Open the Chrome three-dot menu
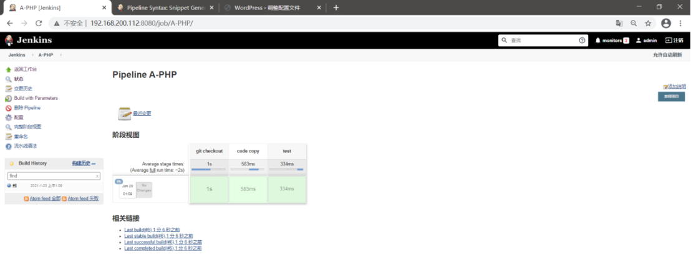 pos(681,23)
